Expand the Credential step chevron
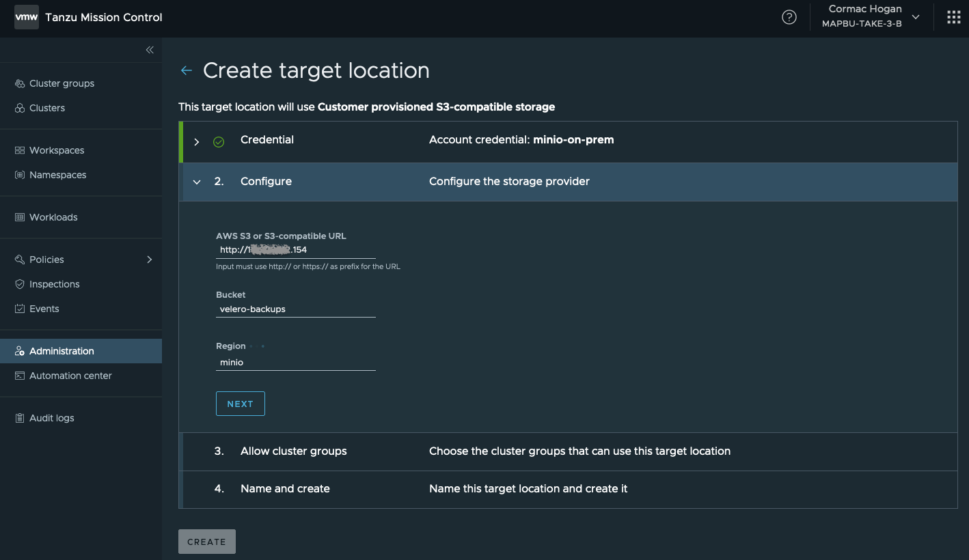Screen dimensions: 969x560 [x=197, y=142]
